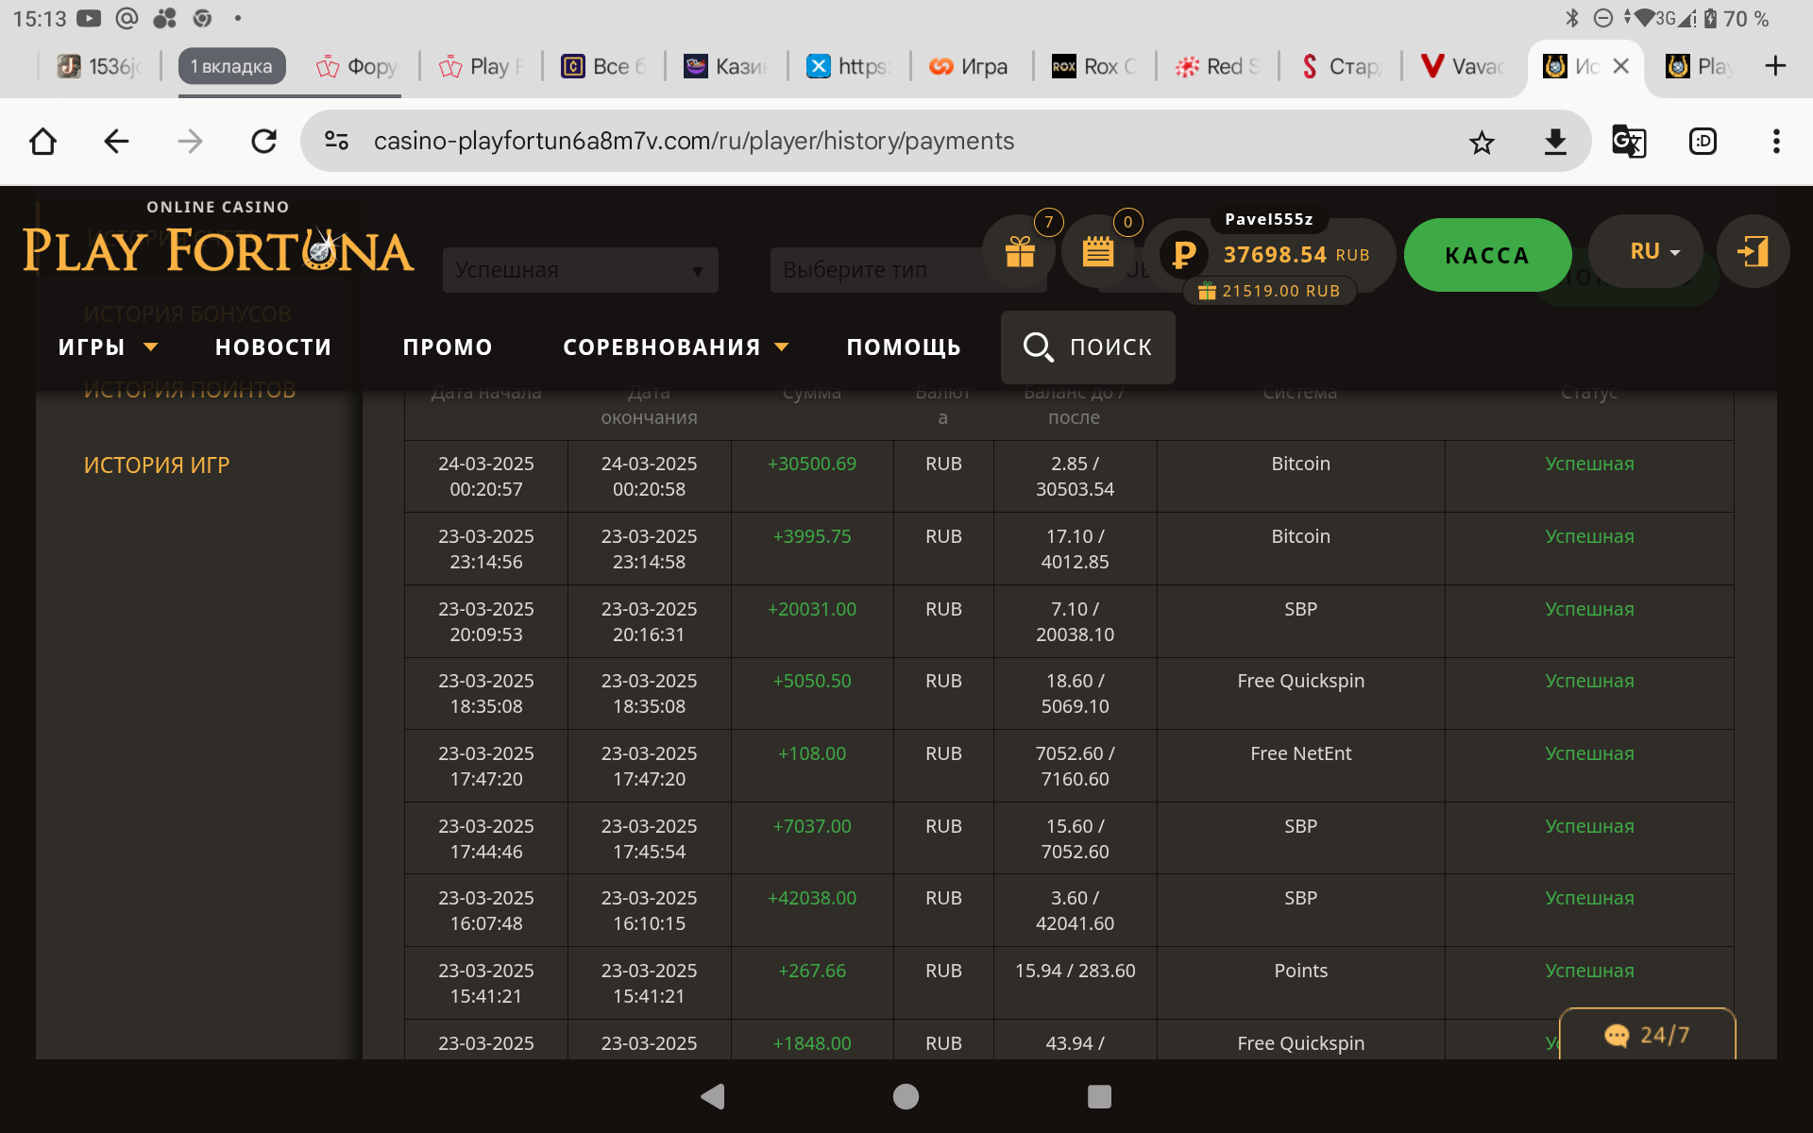Click the logout door icon
Viewport: 1813px width, 1133px height.
pos(1753,251)
